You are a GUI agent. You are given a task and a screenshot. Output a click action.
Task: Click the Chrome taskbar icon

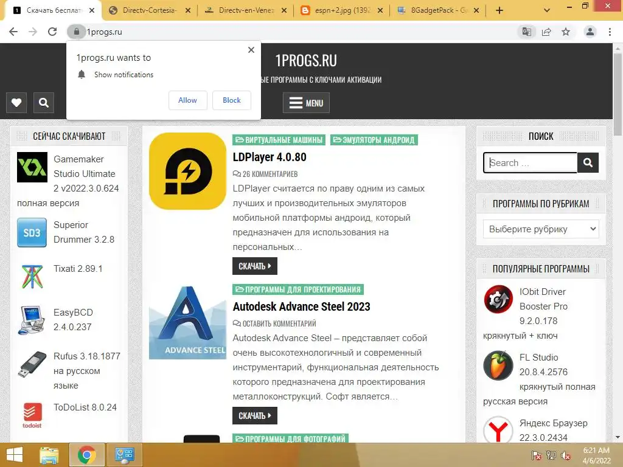coord(87,455)
